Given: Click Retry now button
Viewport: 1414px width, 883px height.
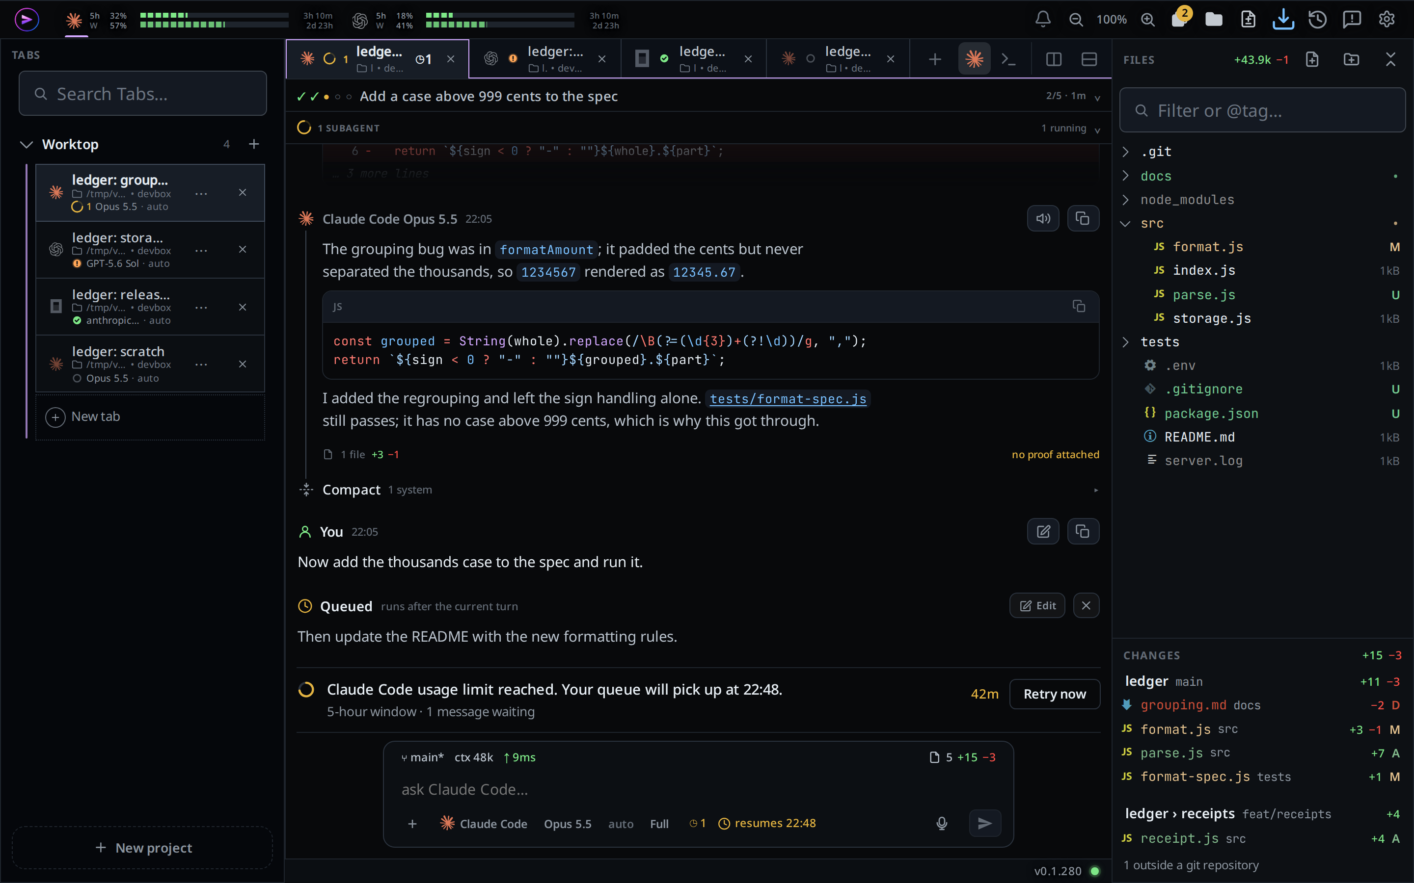Looking at the screenshot, I should (1054, 694).
